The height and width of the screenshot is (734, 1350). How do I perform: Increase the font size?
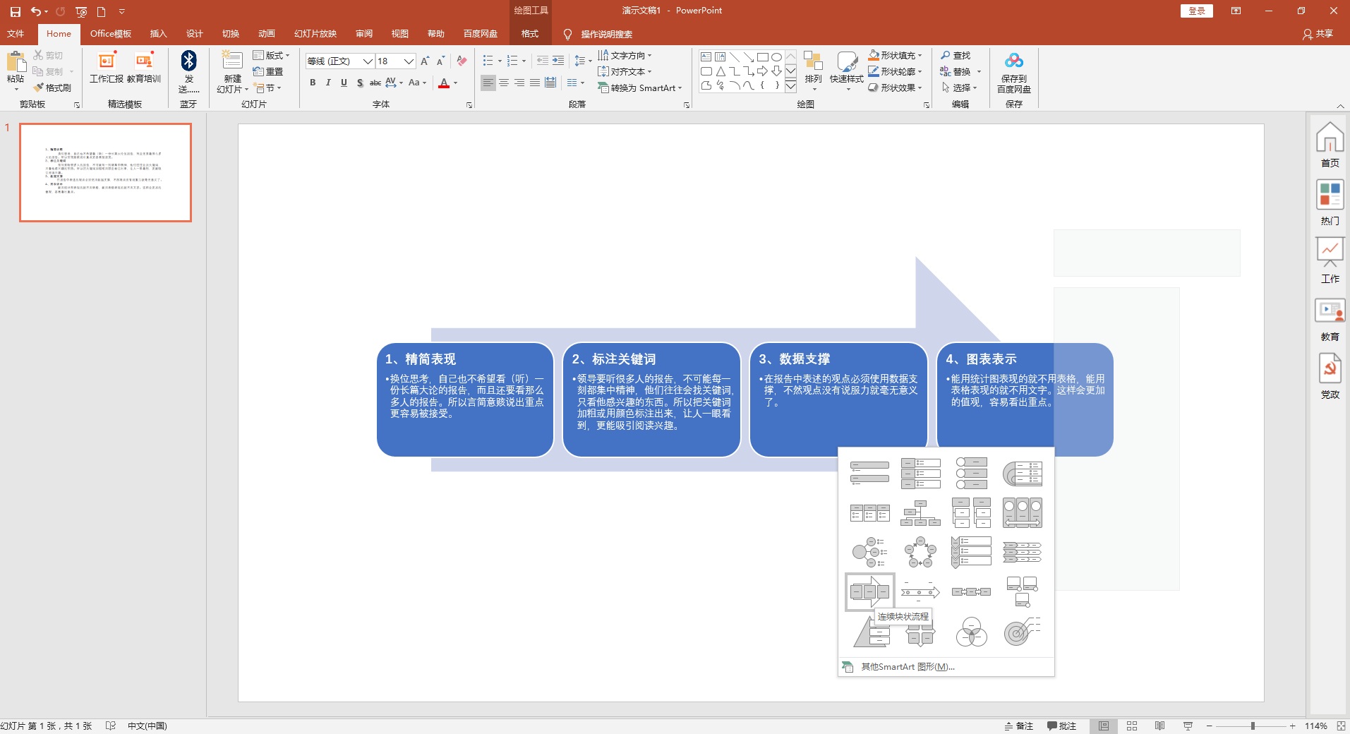pos(425,61)
